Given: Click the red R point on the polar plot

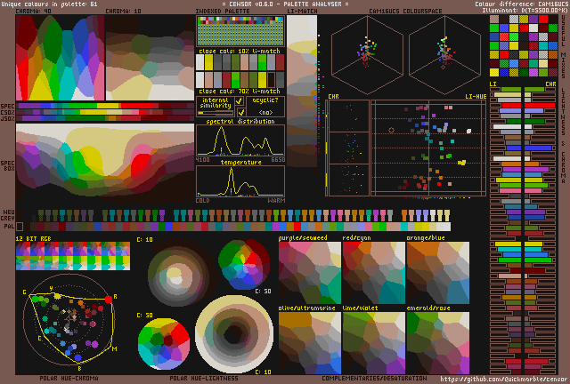Looking at the screenshot, I should coord(109,300).
